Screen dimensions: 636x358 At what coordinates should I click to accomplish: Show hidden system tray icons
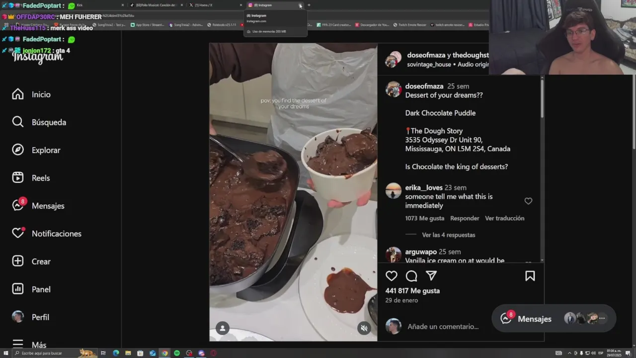click(x=569, y=353)
